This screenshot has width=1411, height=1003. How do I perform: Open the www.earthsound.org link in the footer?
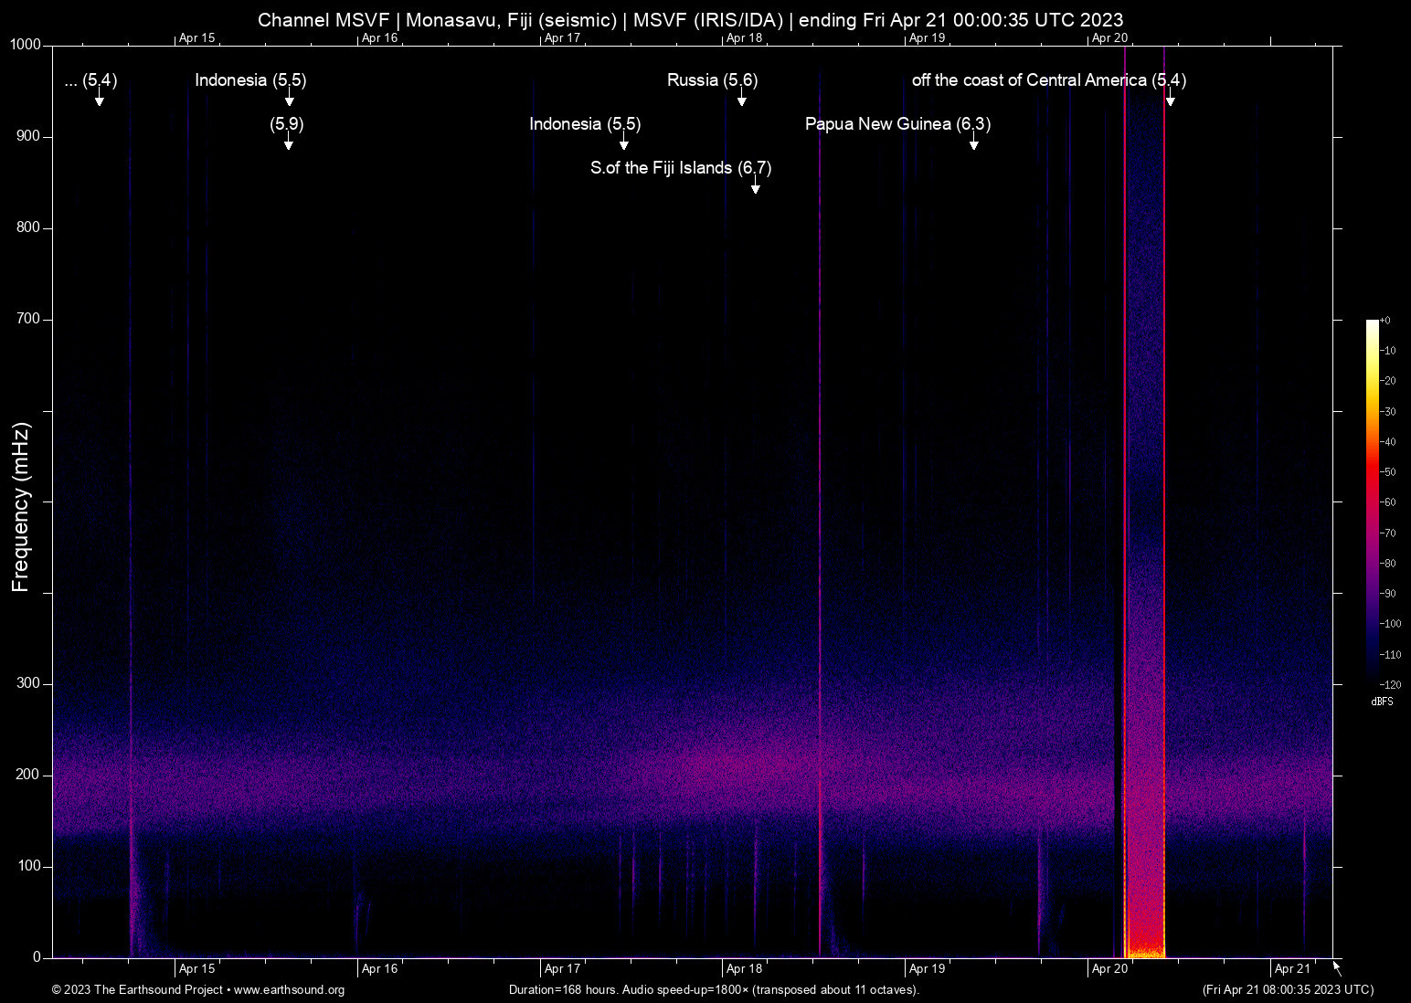coord(289,989)
